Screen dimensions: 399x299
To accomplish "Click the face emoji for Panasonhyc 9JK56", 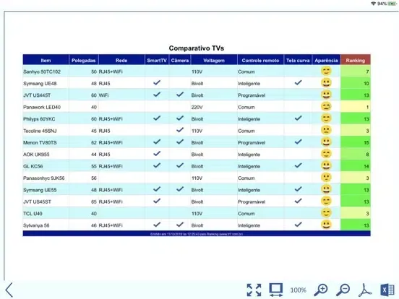I will click(326, 177).
